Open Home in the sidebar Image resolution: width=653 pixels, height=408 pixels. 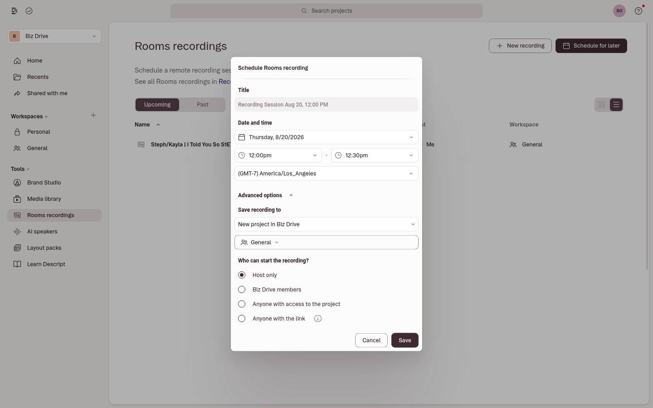click(x=54, y=61)
